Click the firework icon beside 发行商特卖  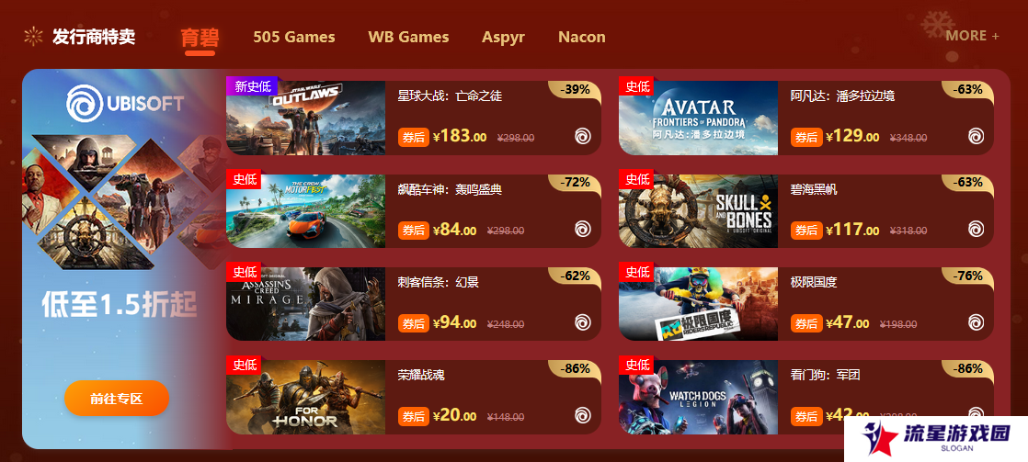pos(33,37)
